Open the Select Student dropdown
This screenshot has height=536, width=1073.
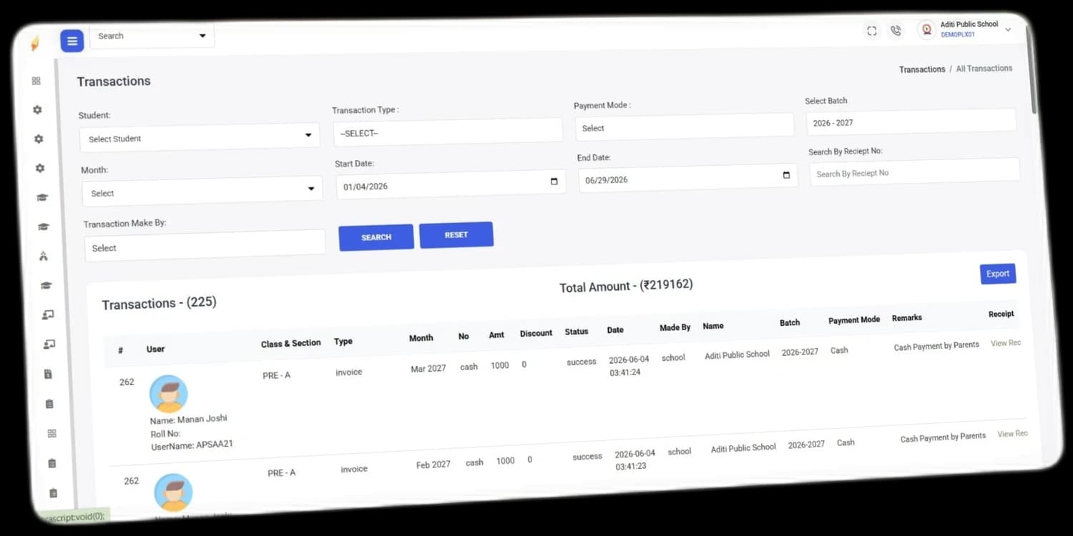click(x=200, y=137)
